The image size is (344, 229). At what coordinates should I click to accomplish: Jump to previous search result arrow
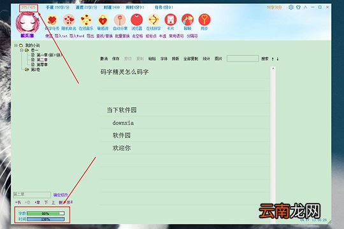point(273,59)
